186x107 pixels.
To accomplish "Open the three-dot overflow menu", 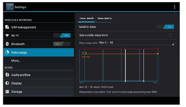I will [174, 7].
